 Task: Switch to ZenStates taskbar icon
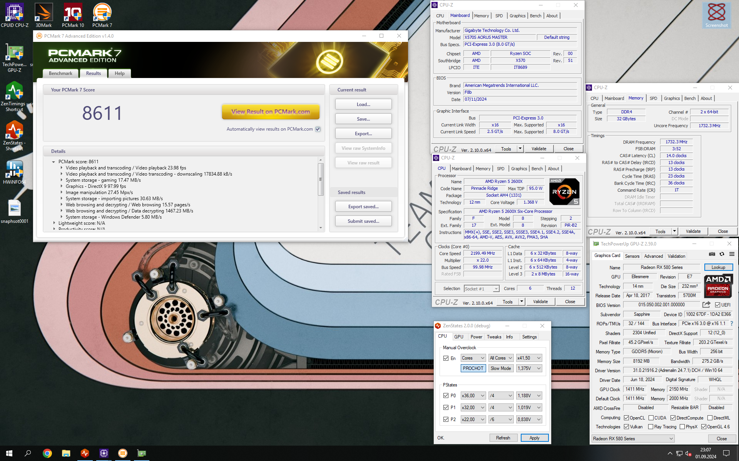tap(85, 453)
